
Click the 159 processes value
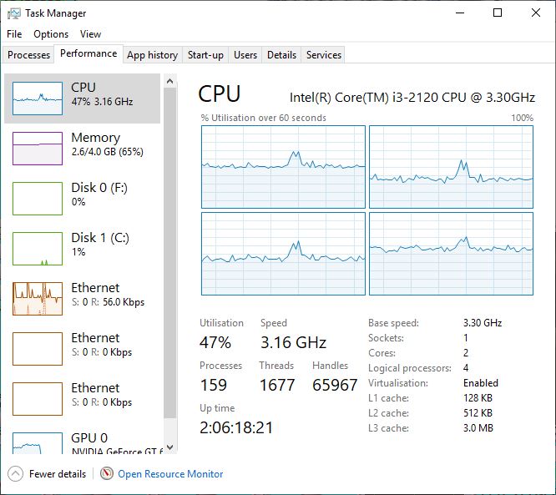click(x=213, y=385)
